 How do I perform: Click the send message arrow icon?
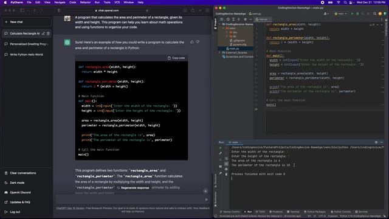click(x=207, y=200)
